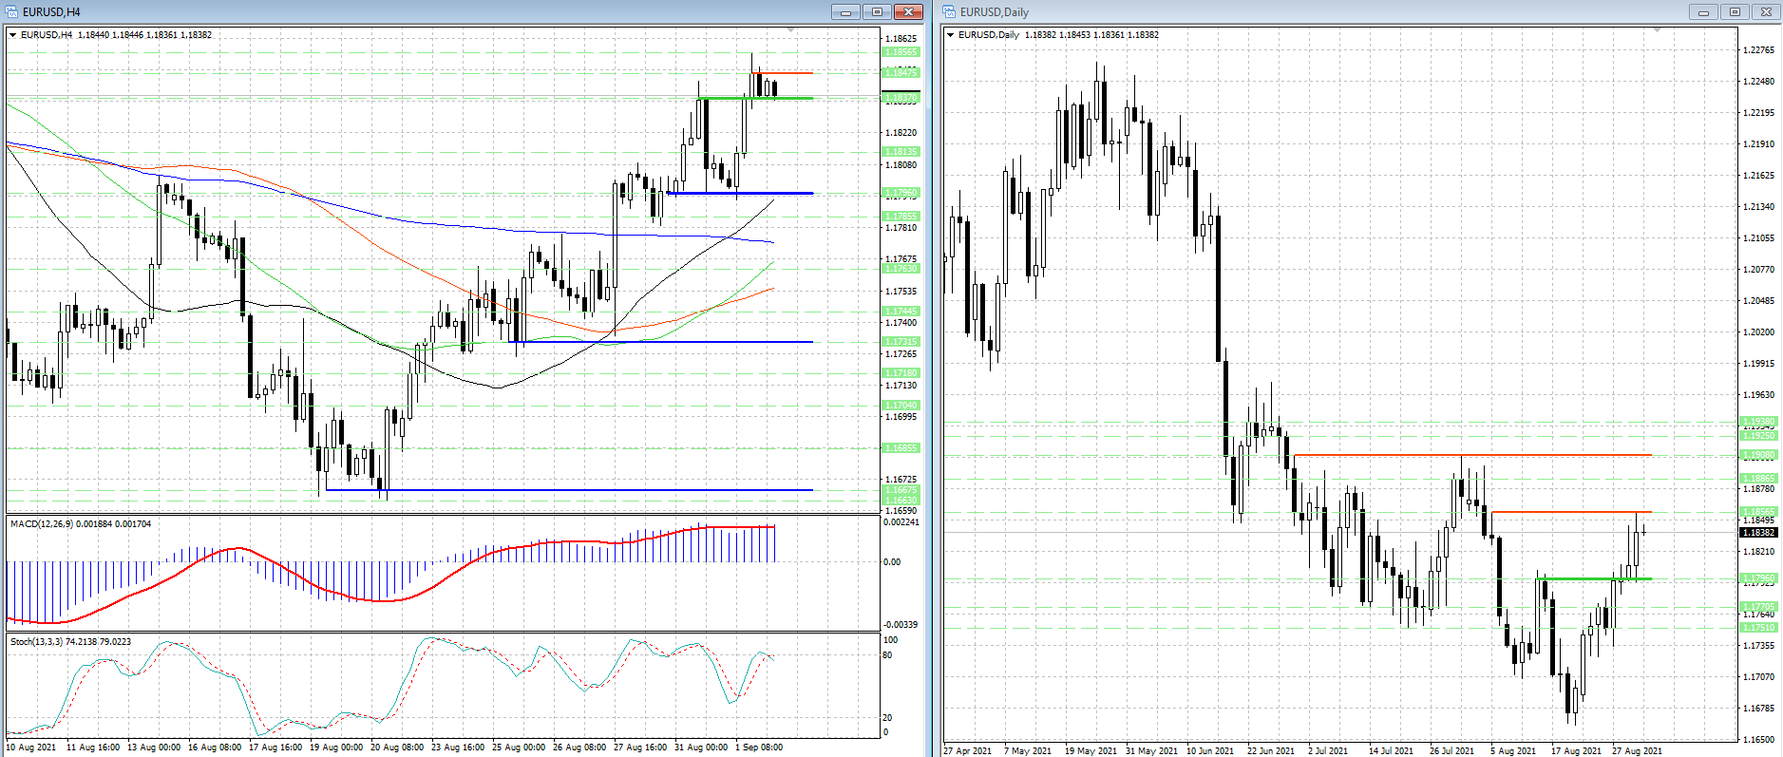Viewport: 1783px width, 757px height.
Task: Close the EURUSD,H4 chart window
Action: tap(908, 11)
